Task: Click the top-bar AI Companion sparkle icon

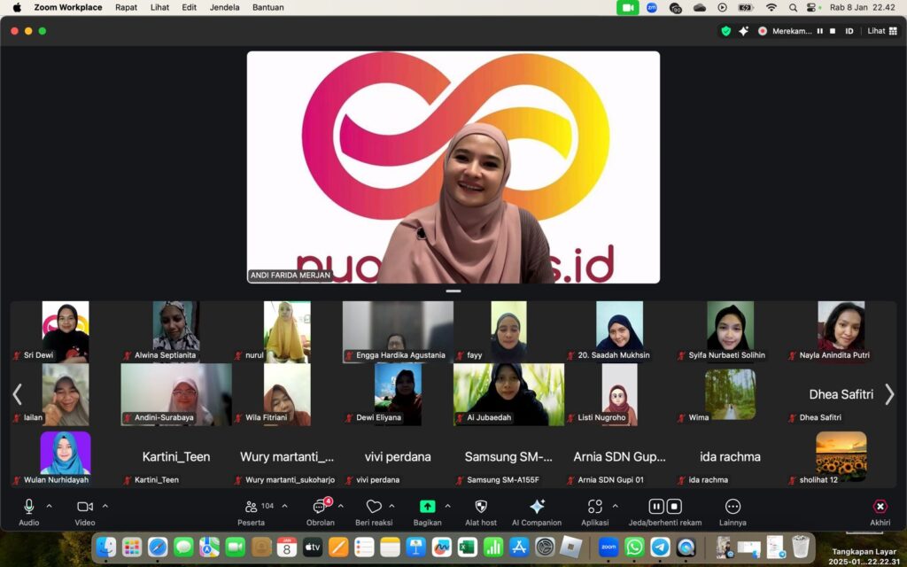Action: click(744, 31)
